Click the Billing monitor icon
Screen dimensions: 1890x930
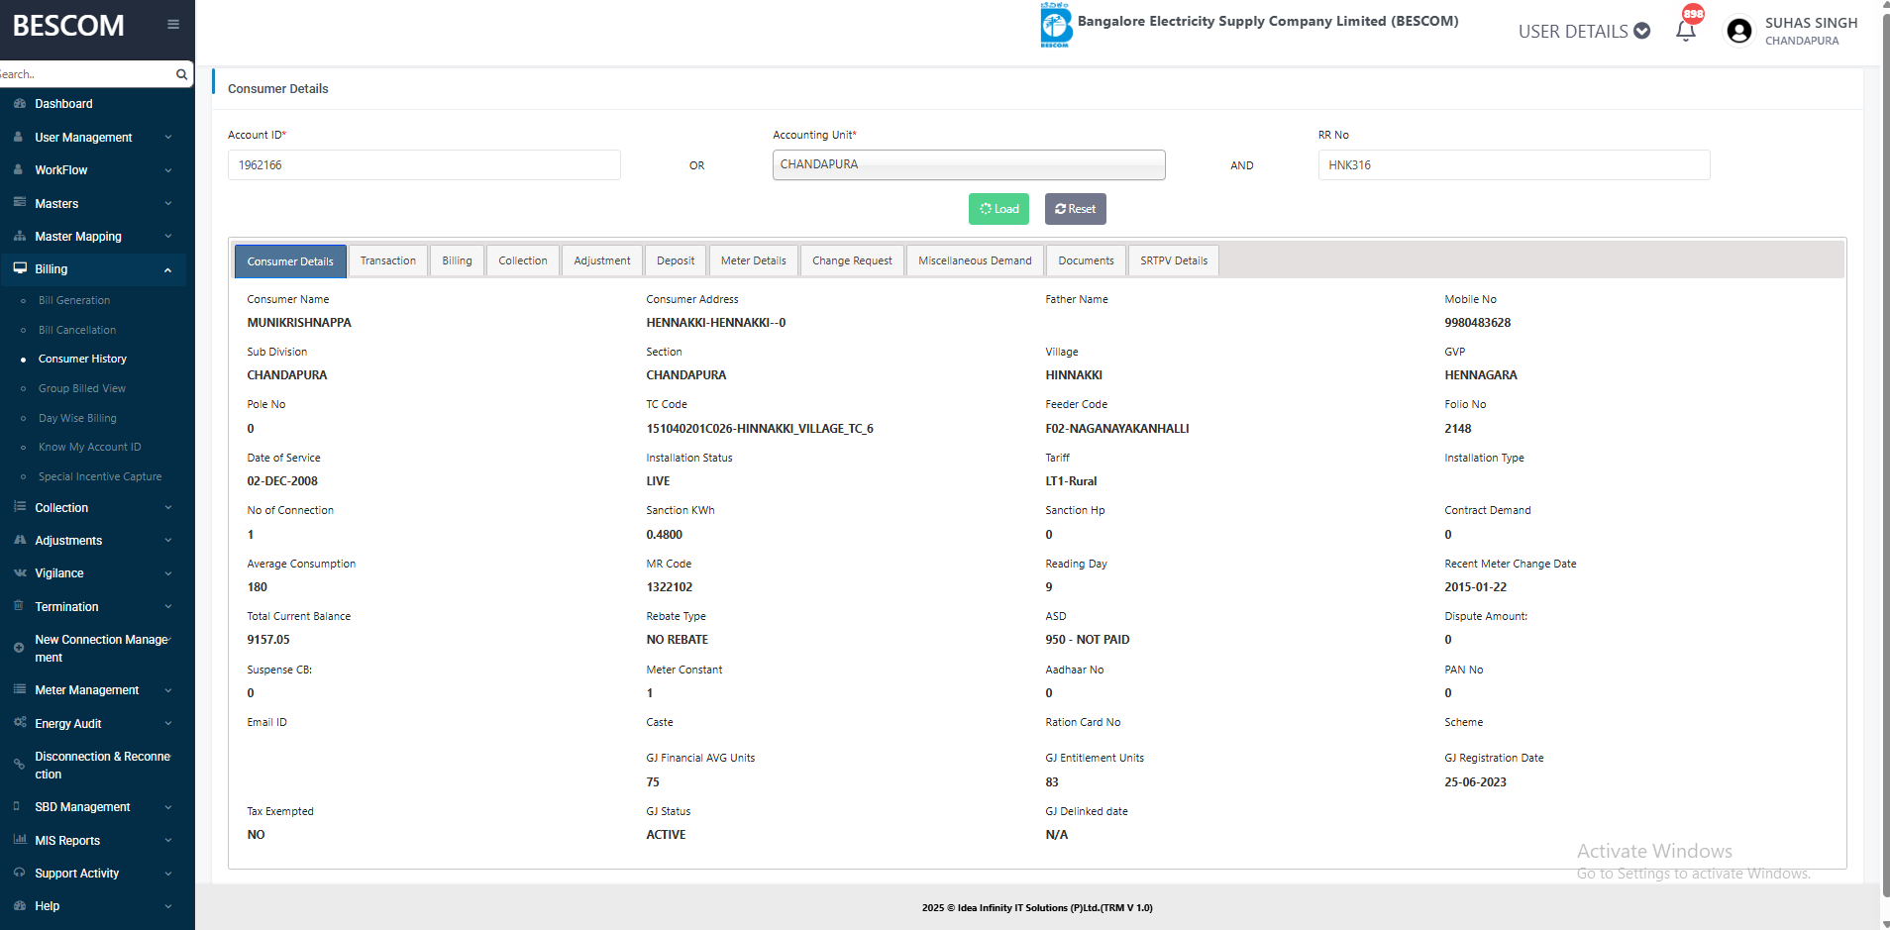pyautogui.click(x=20, y=268)
